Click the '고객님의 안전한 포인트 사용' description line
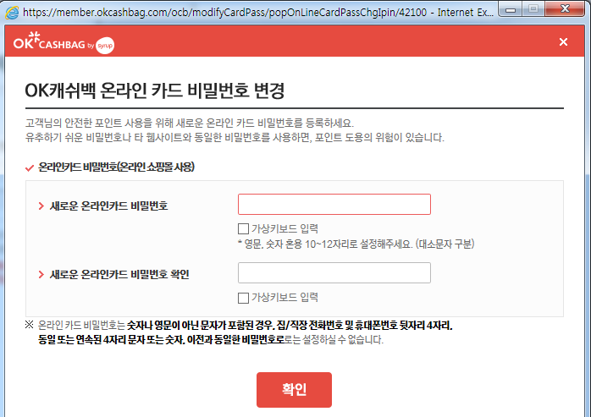 pos(190,123)
